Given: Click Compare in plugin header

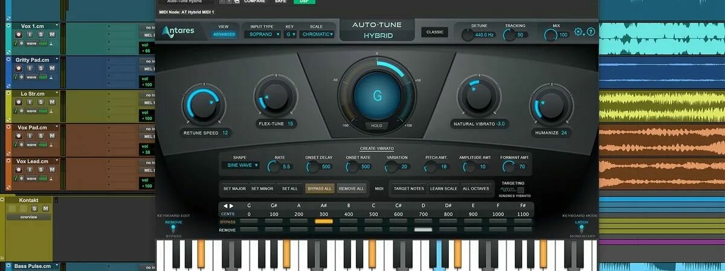Looking at the screenshot, I should tap(254, 1).
